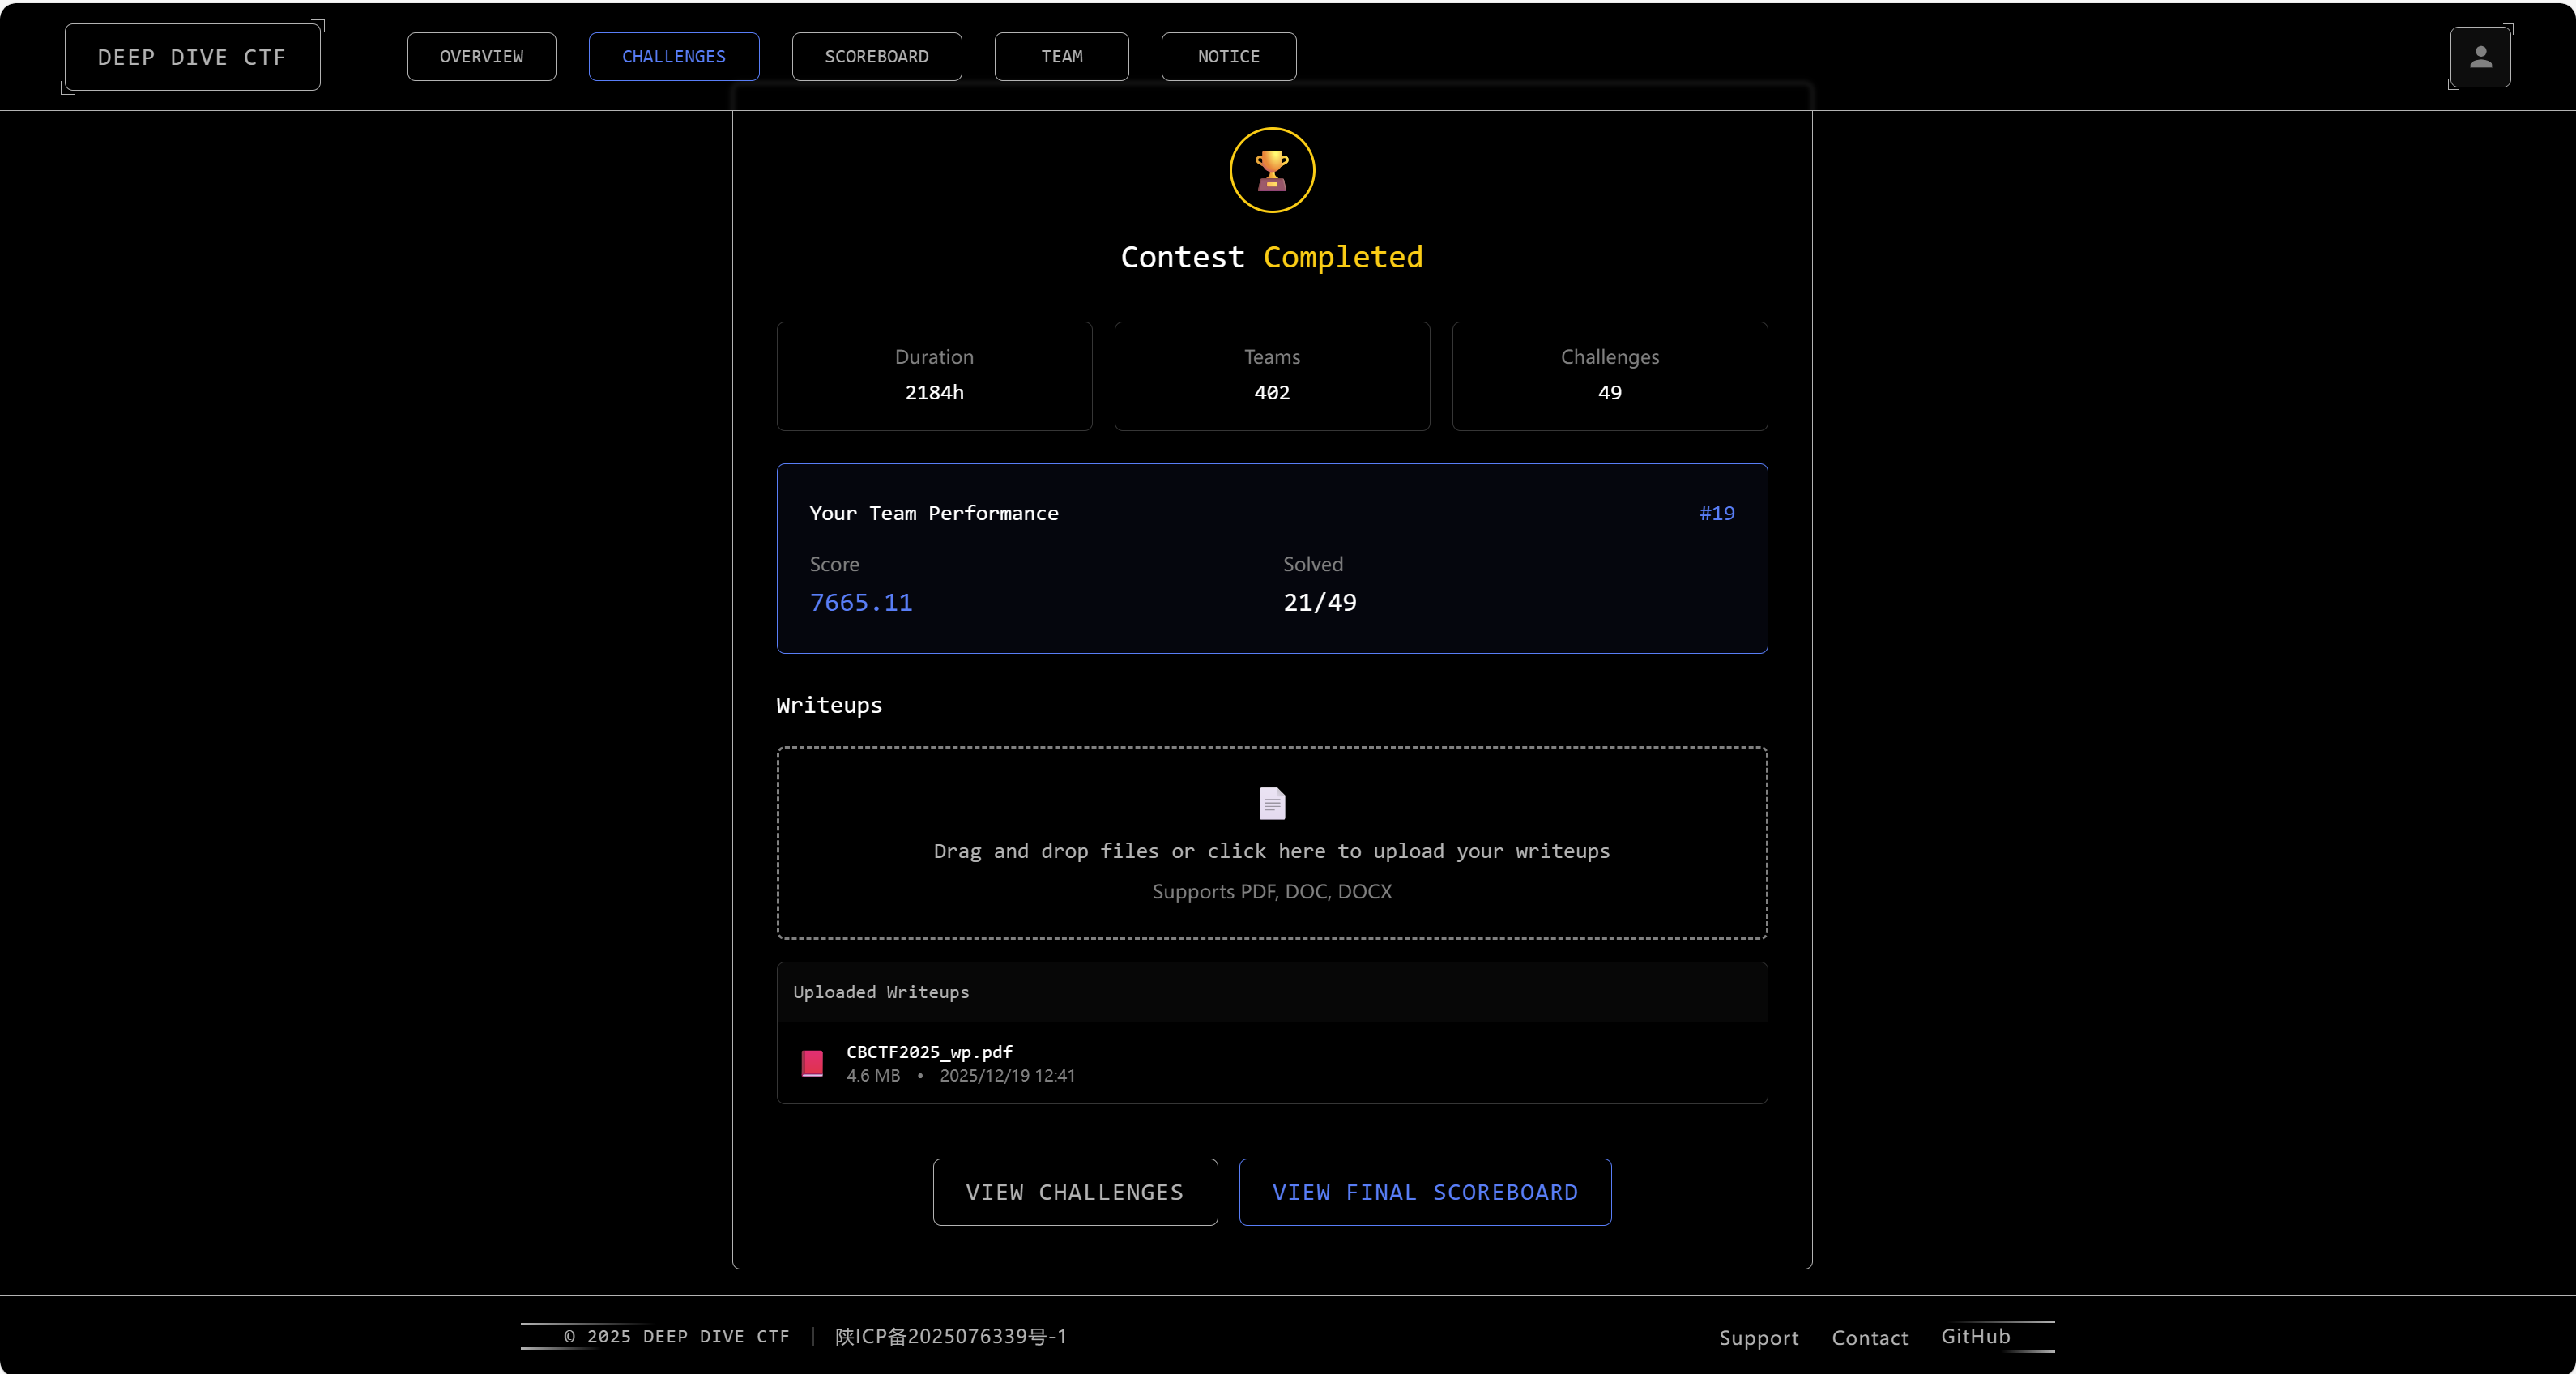Click the Teams 402 card
The width and height of the screenshot is (2576, 1374).
[x=1272, y=376]
